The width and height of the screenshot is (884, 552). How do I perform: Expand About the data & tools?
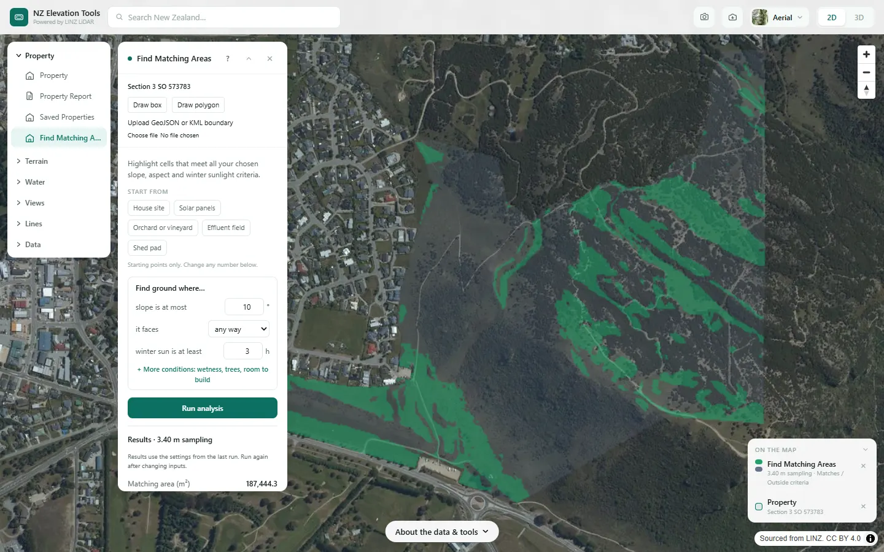442,532
